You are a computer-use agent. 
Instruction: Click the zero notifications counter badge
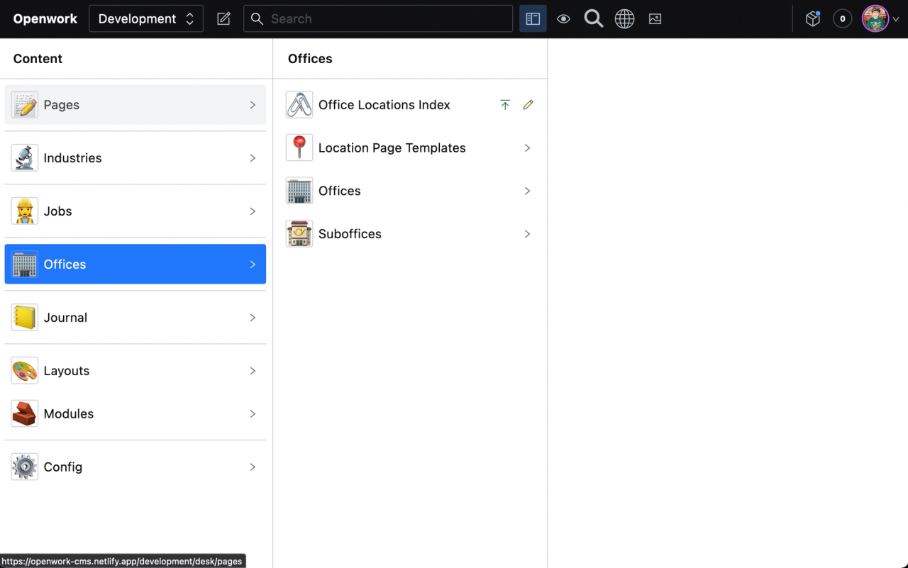coord(843,19)
